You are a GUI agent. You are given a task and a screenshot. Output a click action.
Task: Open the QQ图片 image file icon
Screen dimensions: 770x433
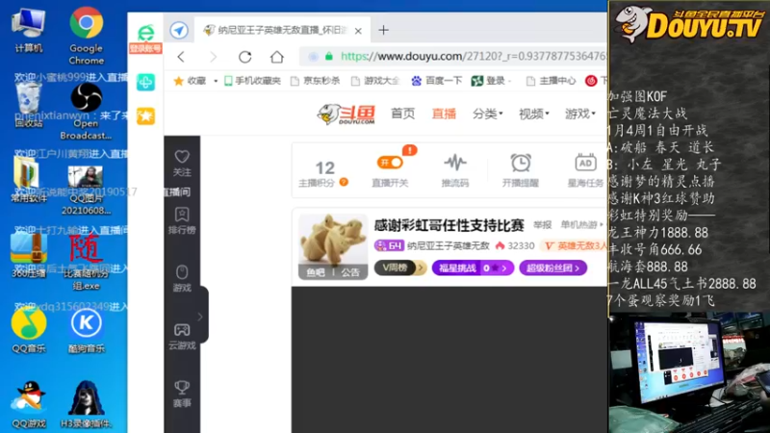click(x=86, y=191)
